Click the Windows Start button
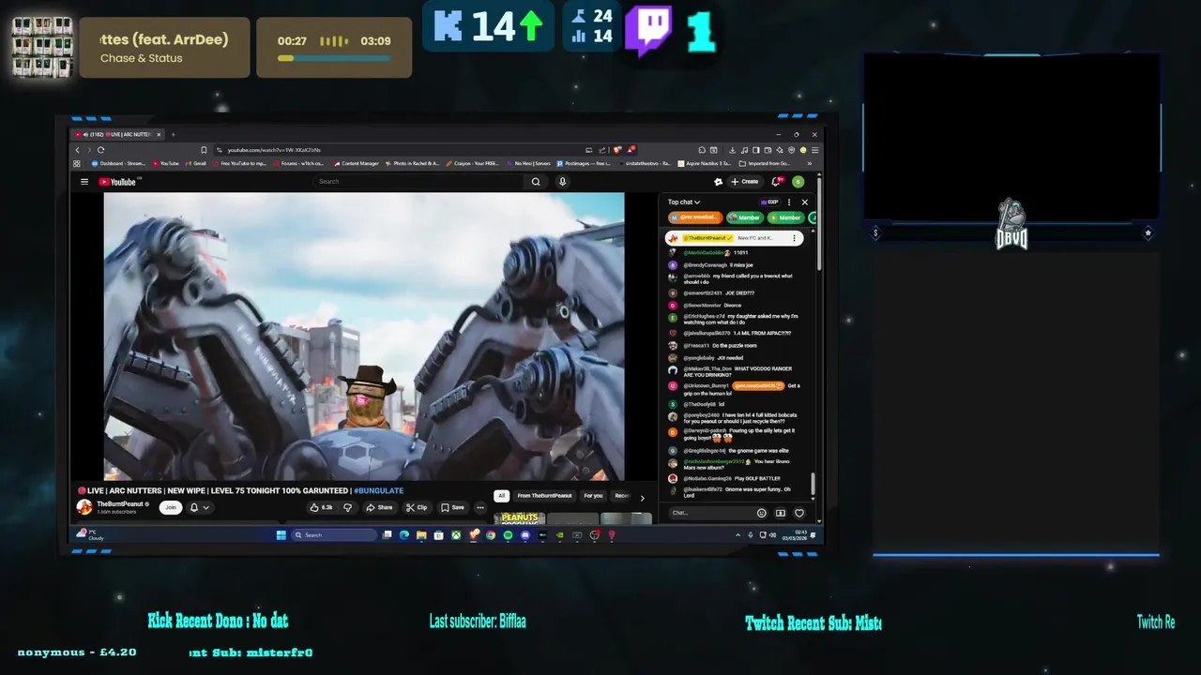Screen dimensions: 1201x675 coord(281,535)
